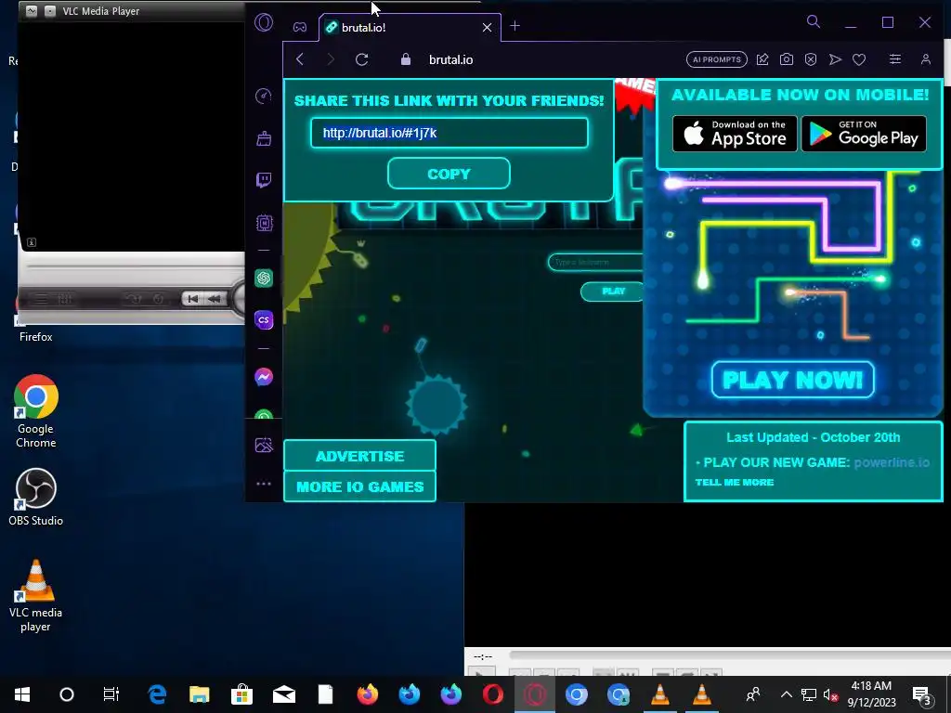
Task: Open the clock showing 4:18 AM
Action: click(871, 694)
